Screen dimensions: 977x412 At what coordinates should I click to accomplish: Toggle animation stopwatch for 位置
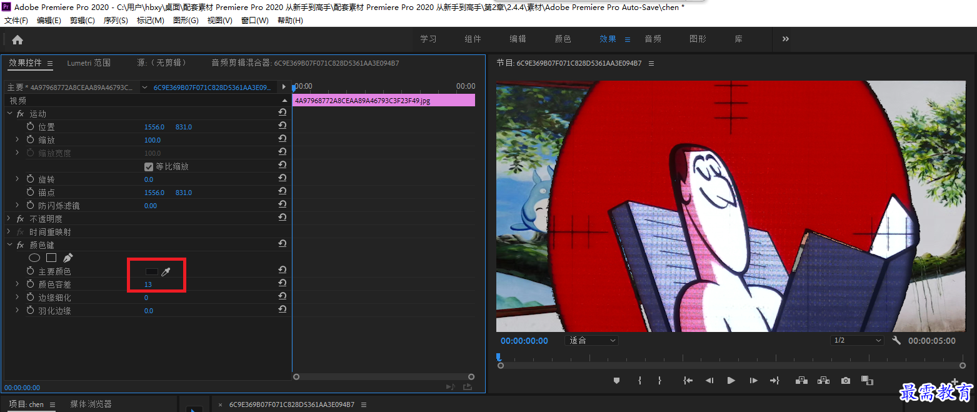[30, 126]
